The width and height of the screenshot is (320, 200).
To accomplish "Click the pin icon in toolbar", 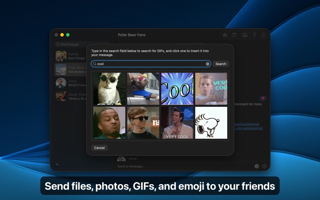I will (254, 35).
